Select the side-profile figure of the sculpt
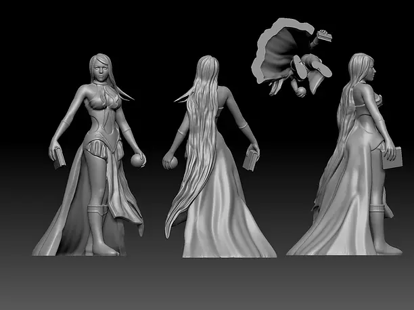 click(x=346, y=154)
